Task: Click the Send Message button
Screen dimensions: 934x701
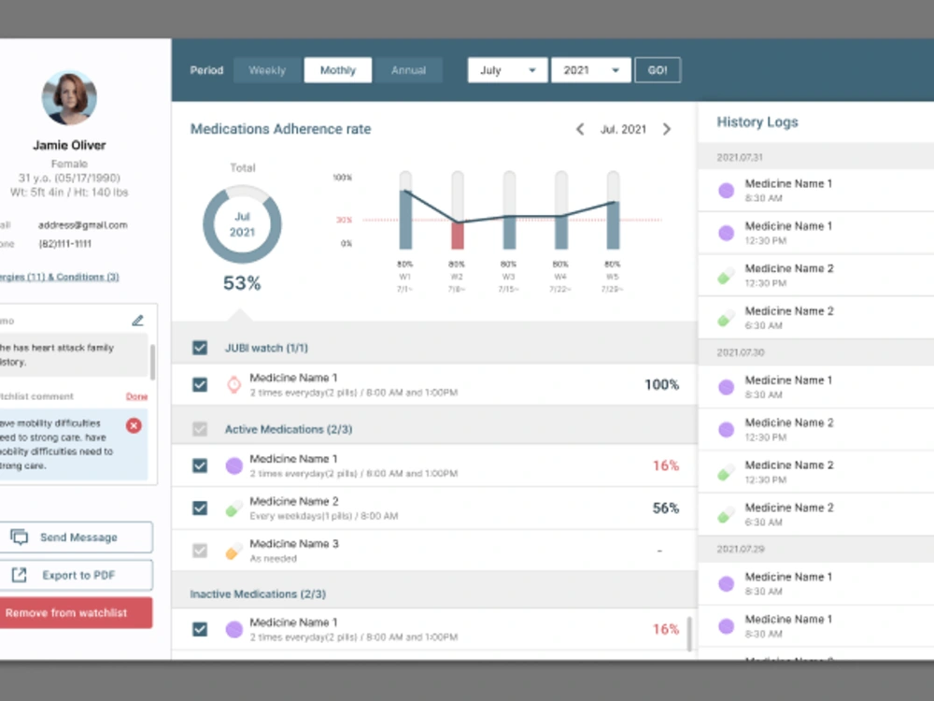Action: (x=77, y=537)
